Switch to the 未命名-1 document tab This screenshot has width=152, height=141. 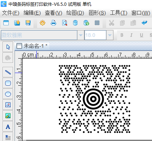pyautogui.click(x=32, y=46)
